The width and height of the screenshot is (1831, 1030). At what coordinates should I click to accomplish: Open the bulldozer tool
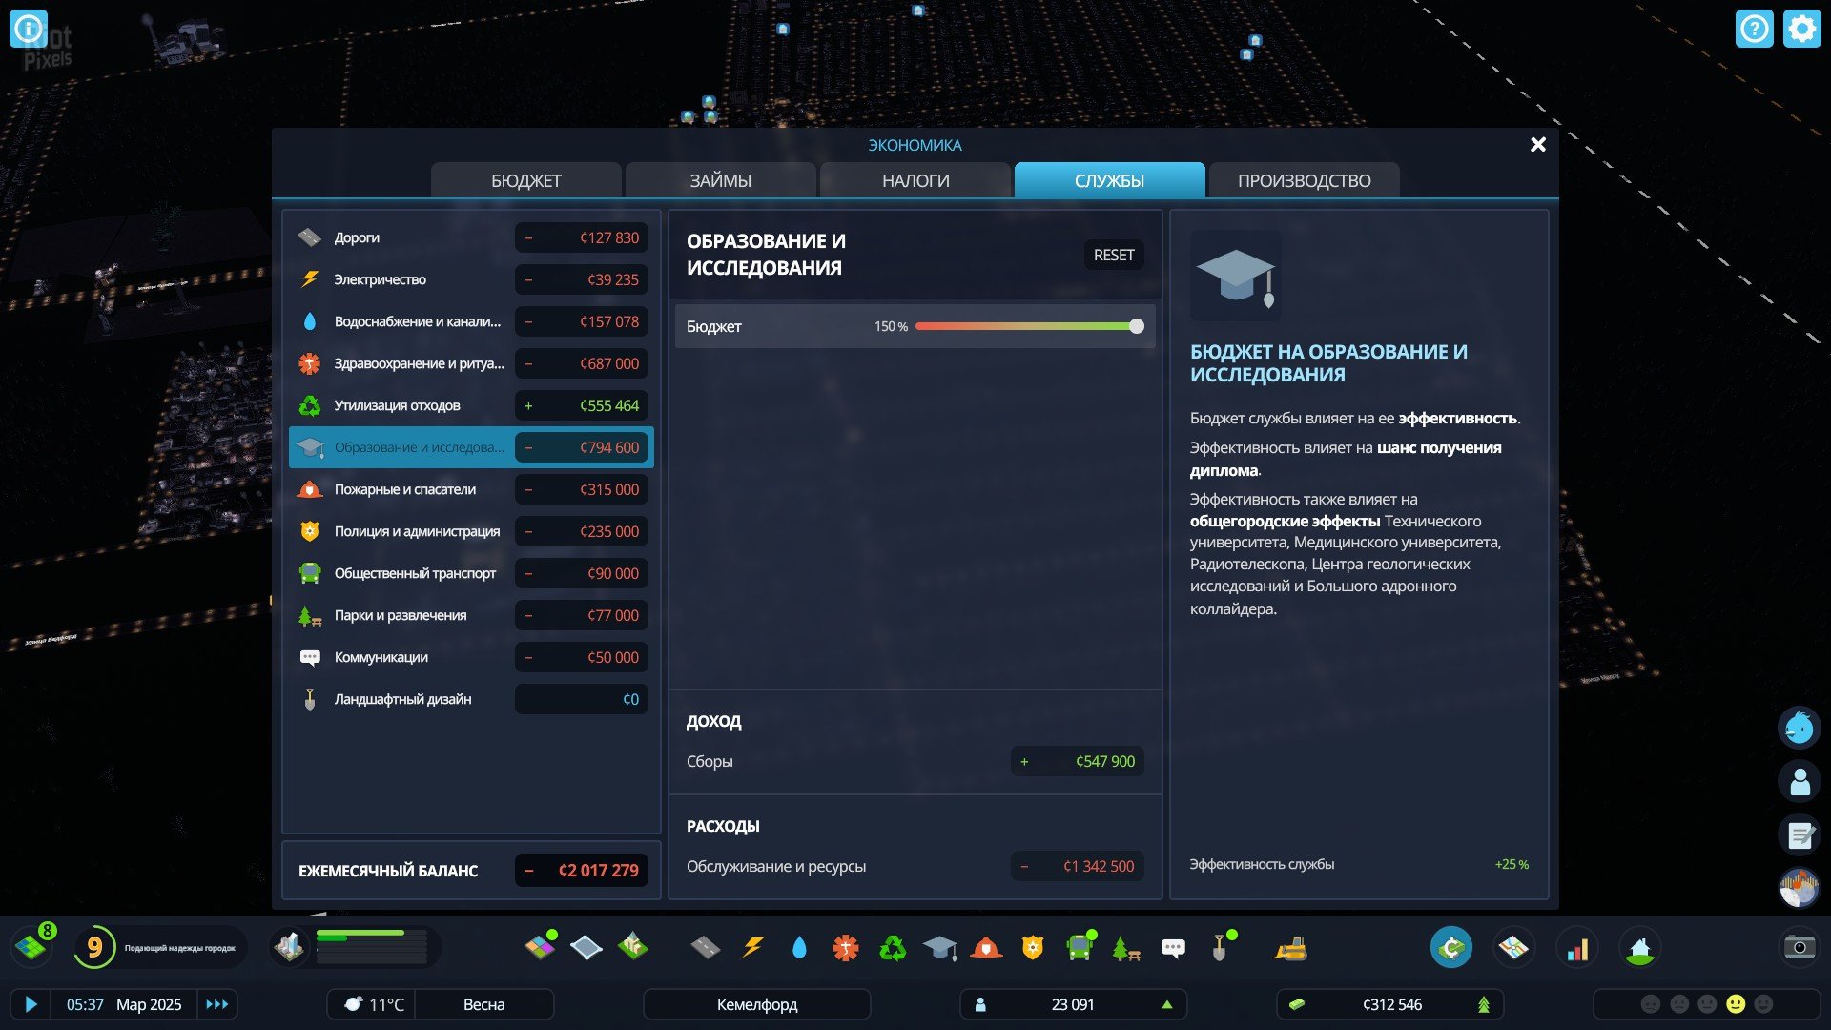click(x=1290, y=948)
